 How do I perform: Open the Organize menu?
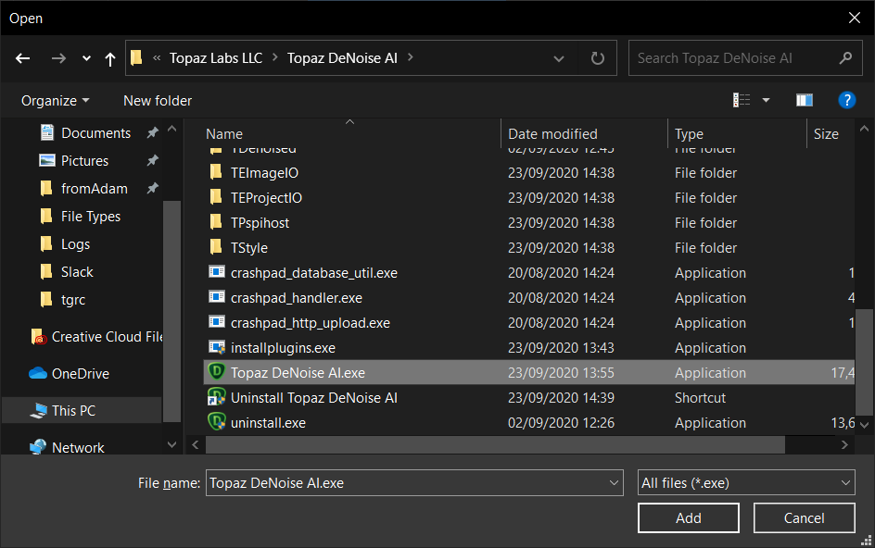coord(56,100)
